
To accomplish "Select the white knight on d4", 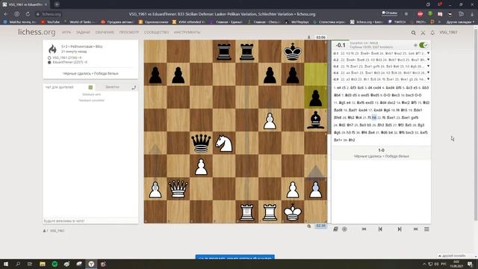I will coord(224,143).
